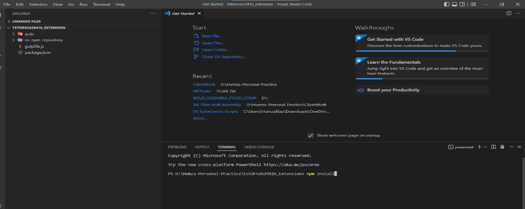The width and height of the screenshot is (525, 209).
Task: Toggle the primary side bar layout icon
Action: coord(447,4)
